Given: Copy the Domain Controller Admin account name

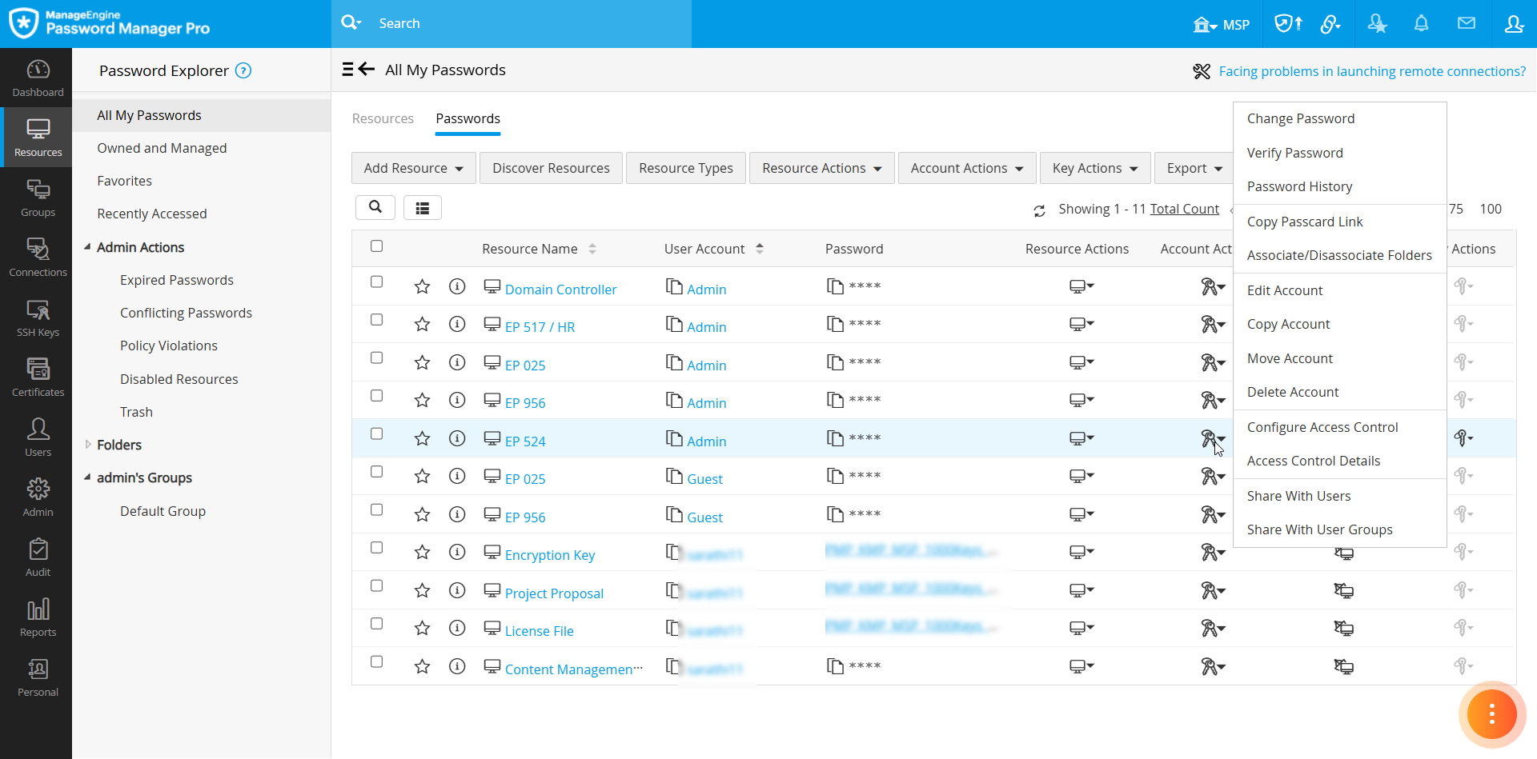Looking at the screenshot, I should pyautogui.click(x=672, y=286).
